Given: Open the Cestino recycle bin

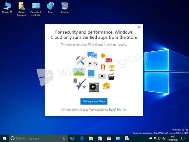Looking at the screenshot, I should pyautogui.click(x=65, y=6).
